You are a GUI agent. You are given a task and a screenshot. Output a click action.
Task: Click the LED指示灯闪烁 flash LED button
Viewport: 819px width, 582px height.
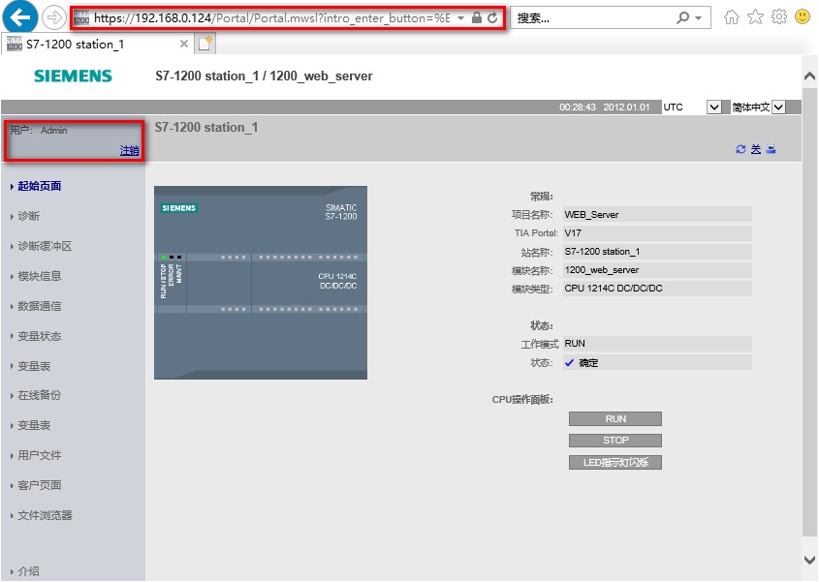pos(615,463)
